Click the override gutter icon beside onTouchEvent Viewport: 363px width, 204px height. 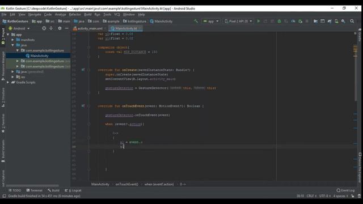(x=83, y=106)
